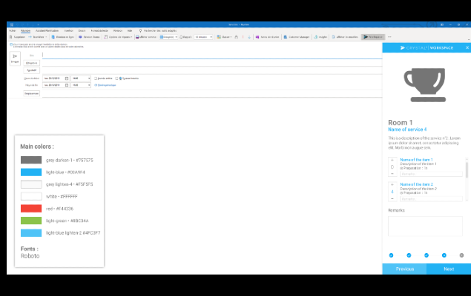Open the end time dropdown
Screen dimensions: 471x296
click(x=89, y=85)
